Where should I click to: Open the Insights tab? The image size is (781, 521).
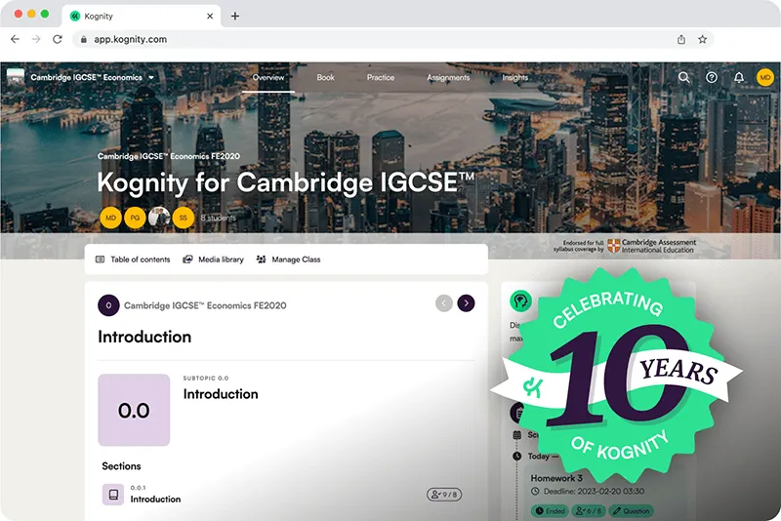pyautogui.click(x=515, y=77)
